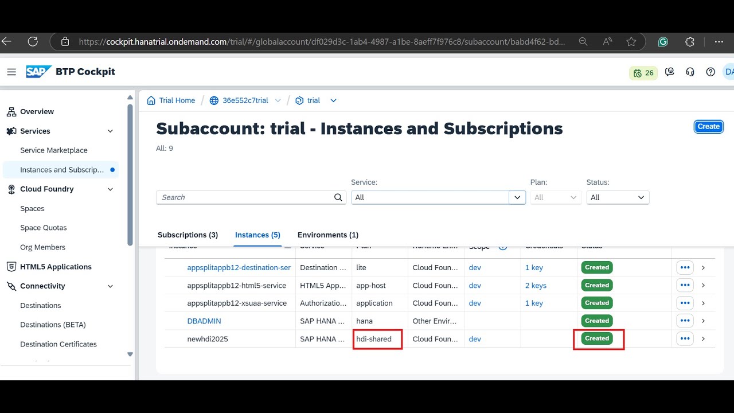Open Grammarly extension icon

point(663,41)
